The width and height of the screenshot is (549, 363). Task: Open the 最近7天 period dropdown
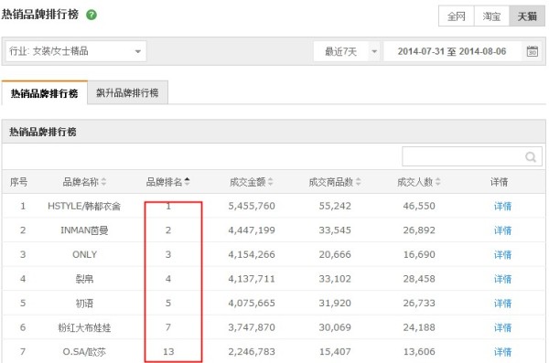tap(346, 51)
